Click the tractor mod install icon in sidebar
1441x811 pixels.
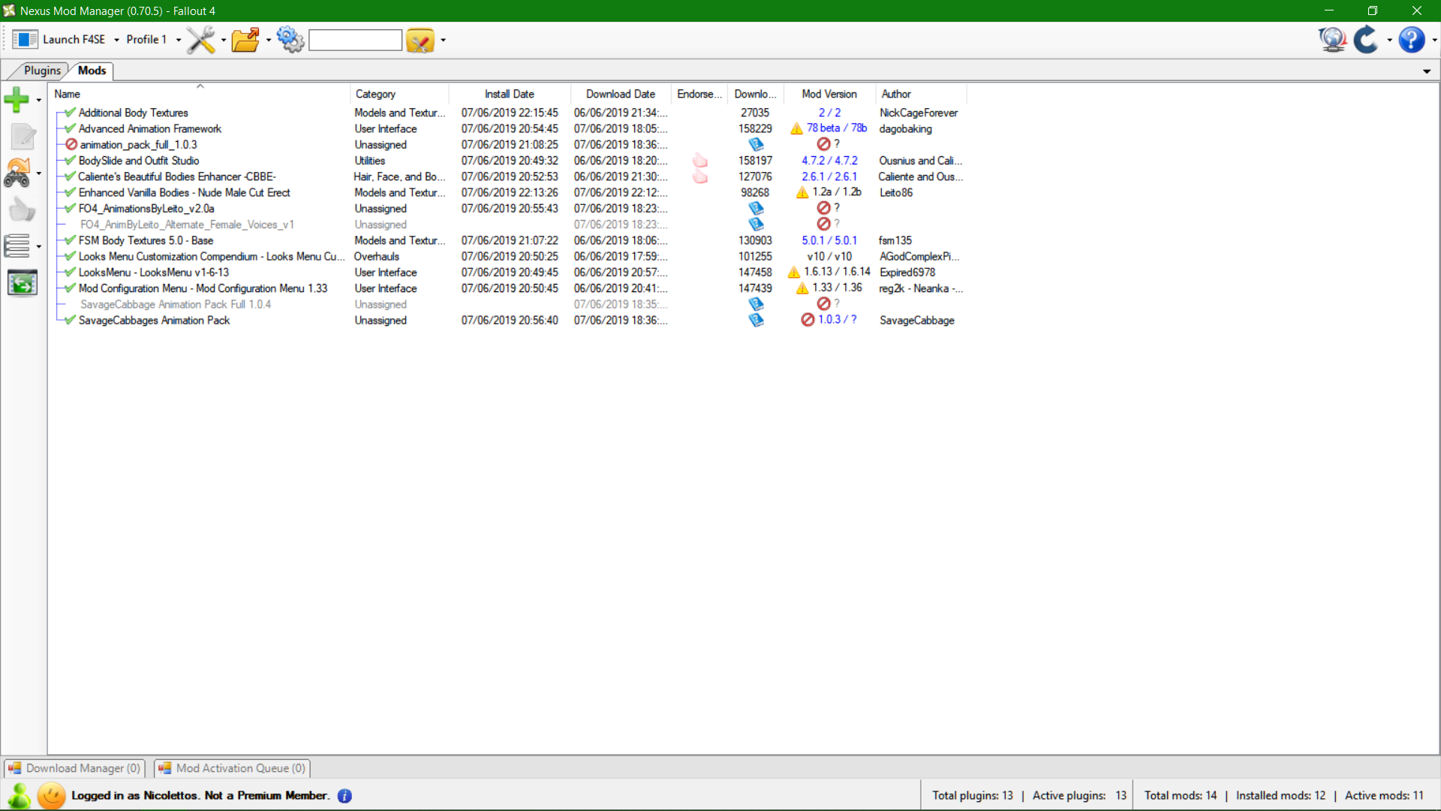(18, 173)
